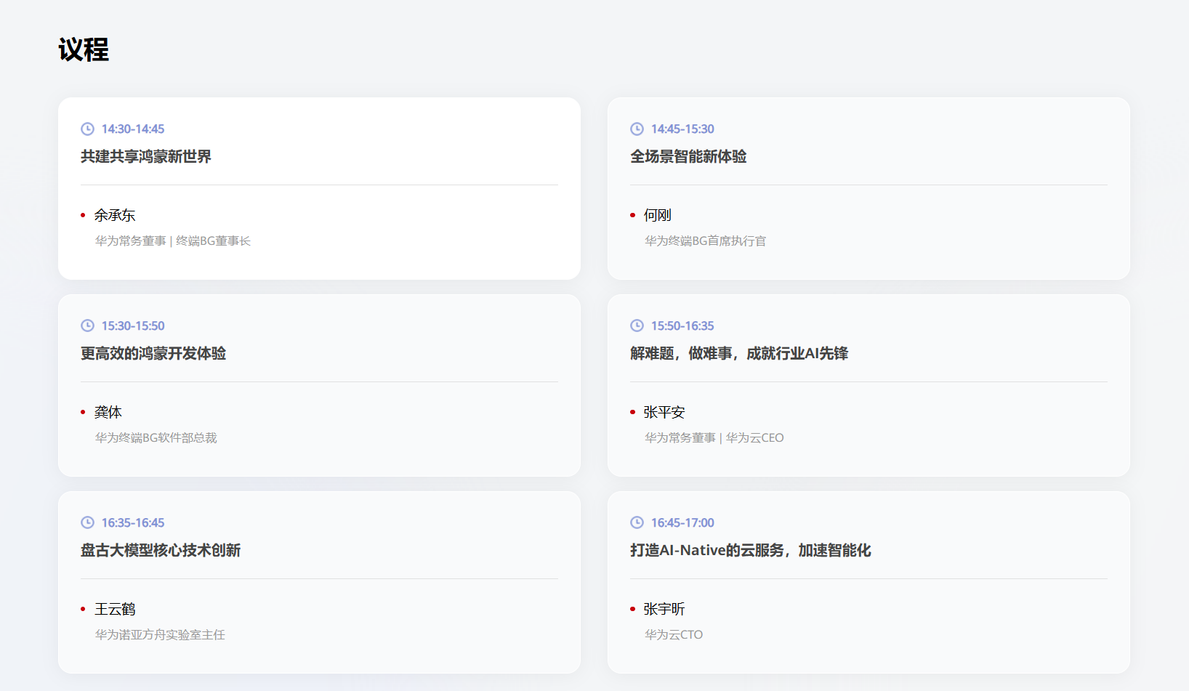Click the clock icon beside 14:30-14:45
The height and width of the screenshot is (691, 1189).
click(87, 129)
